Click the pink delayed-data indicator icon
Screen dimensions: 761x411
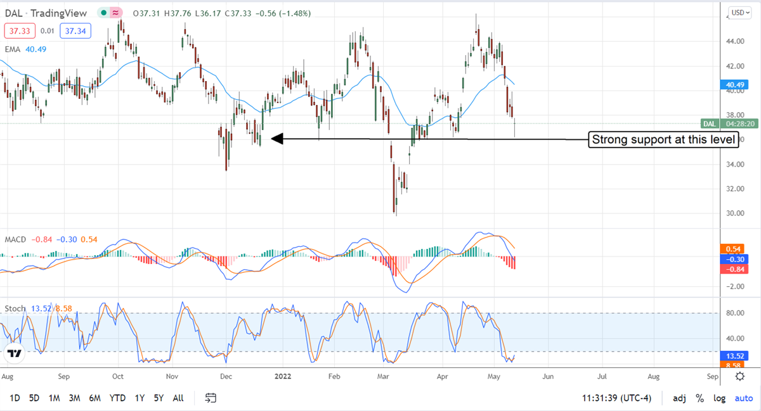(x=116, y=13)
